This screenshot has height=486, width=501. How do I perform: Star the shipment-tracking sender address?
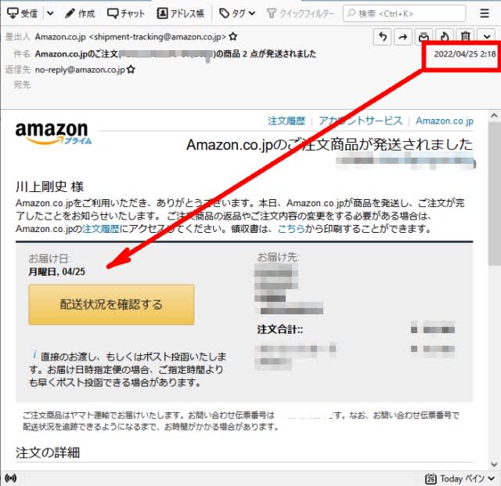[x=233, y=37]
